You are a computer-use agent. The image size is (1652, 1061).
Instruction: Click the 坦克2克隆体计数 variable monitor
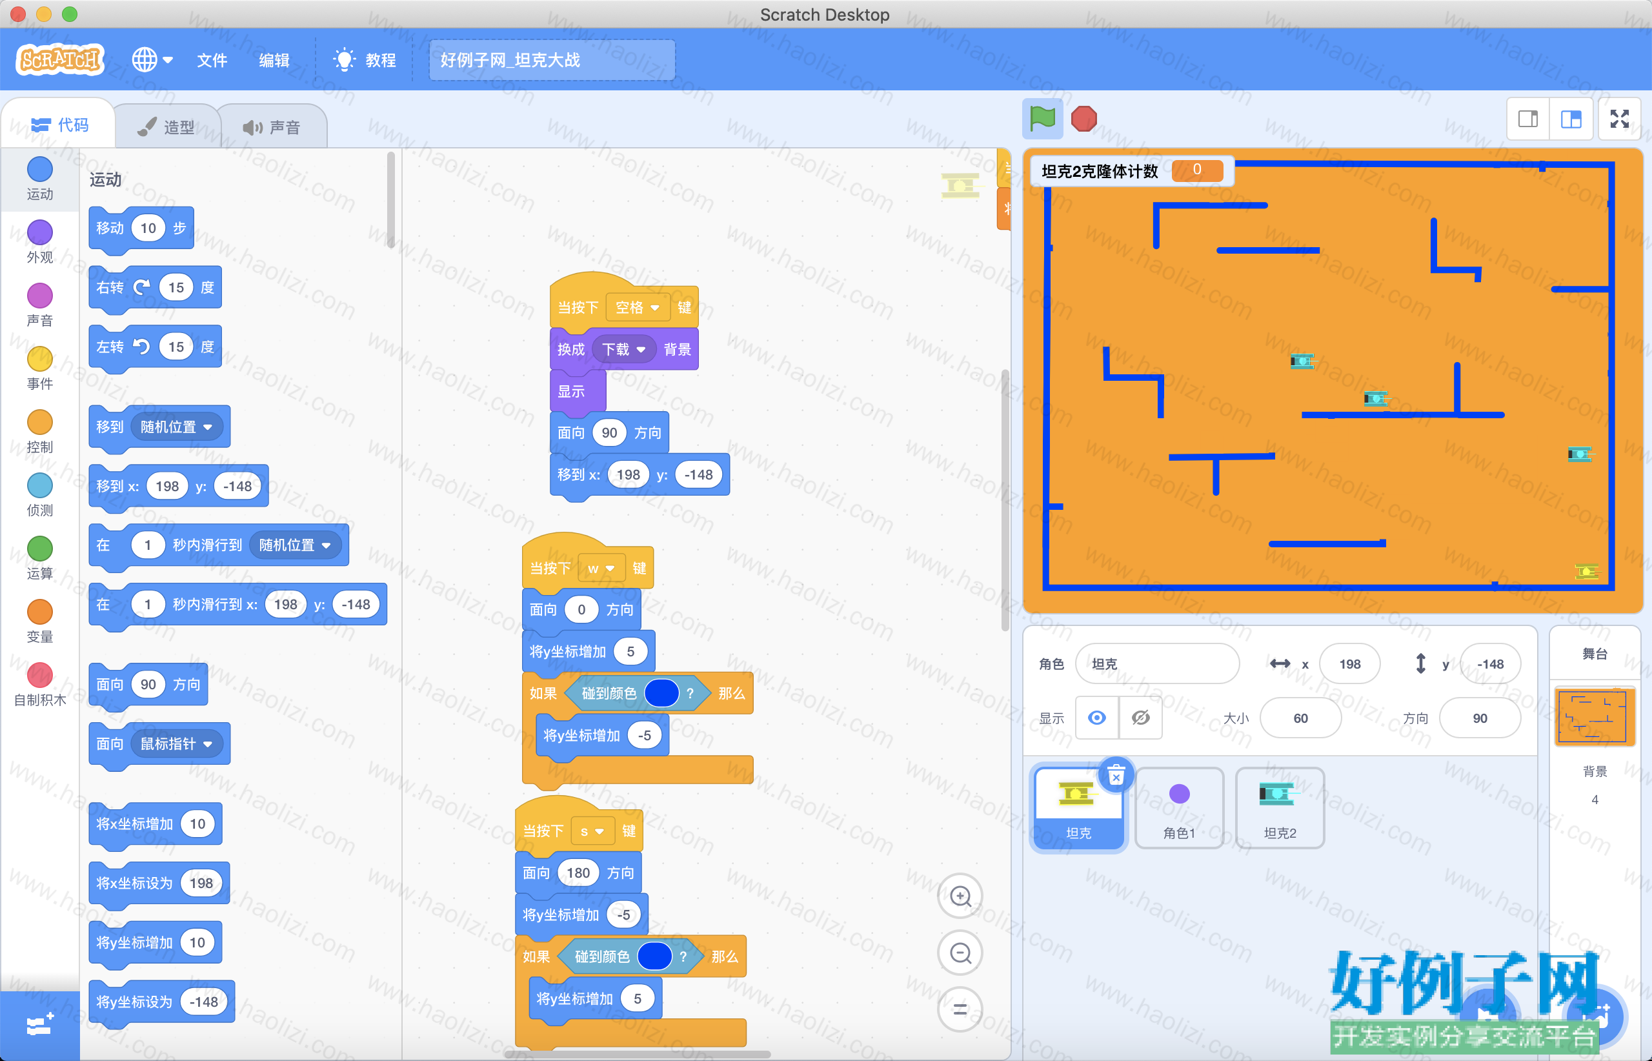(1132, 171)
